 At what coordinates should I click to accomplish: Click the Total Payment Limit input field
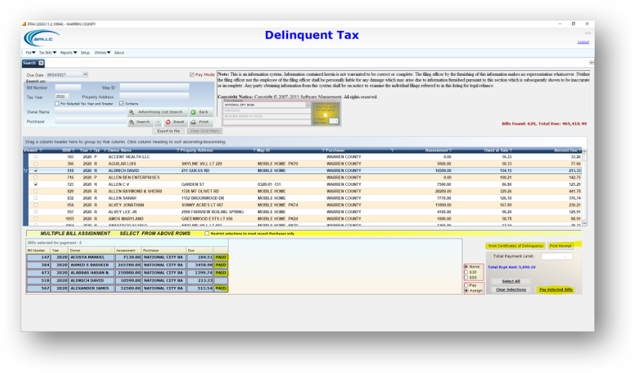[x=557, y=256]
